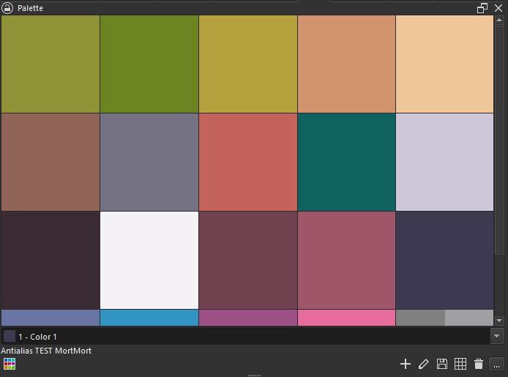
Task: Expand the '1 - Color 1' dropdown arrow
Action: 497,336
